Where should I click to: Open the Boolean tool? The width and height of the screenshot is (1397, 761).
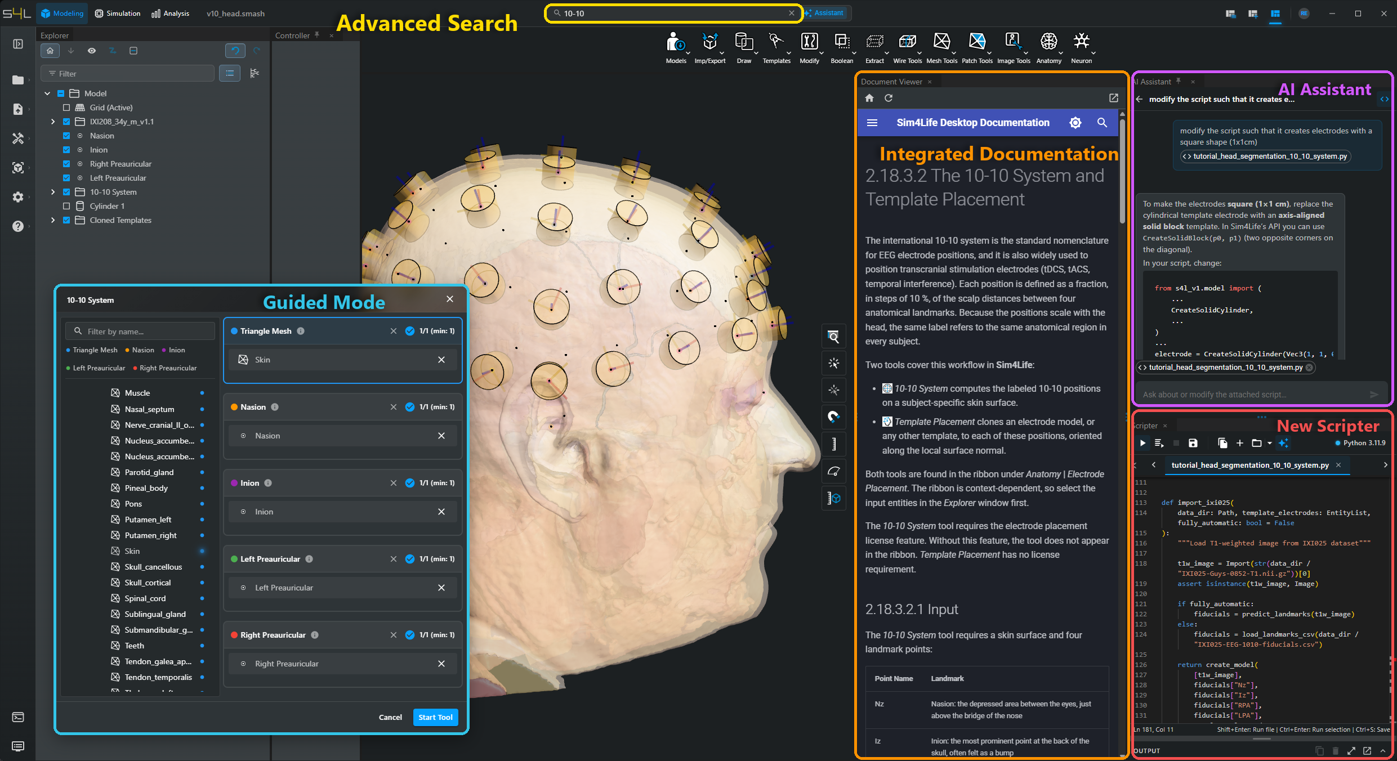[842, 47]
